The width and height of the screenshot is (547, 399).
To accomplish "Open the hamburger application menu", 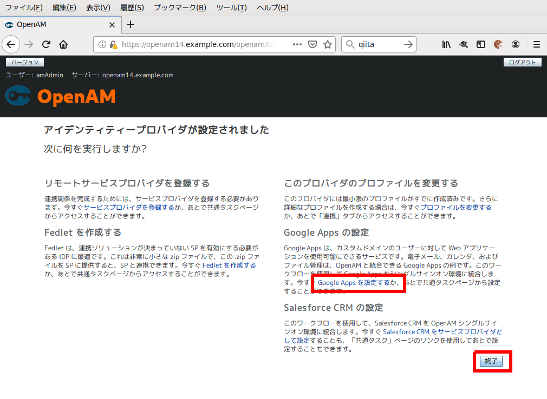I will click(535, 44).
